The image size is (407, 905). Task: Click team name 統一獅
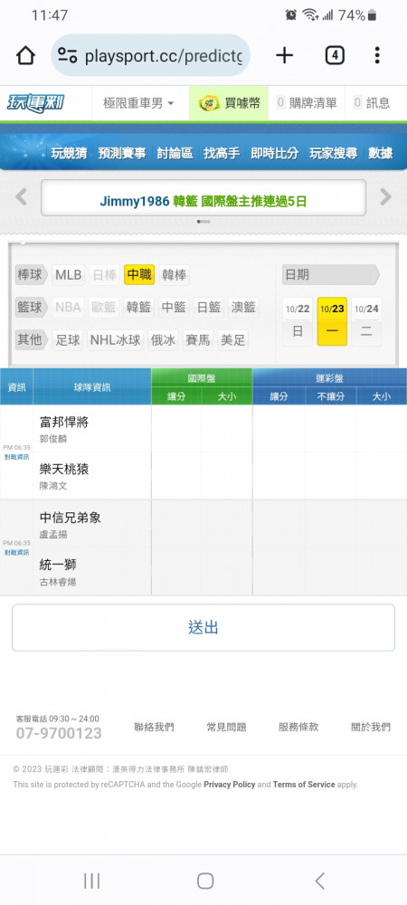58,564
